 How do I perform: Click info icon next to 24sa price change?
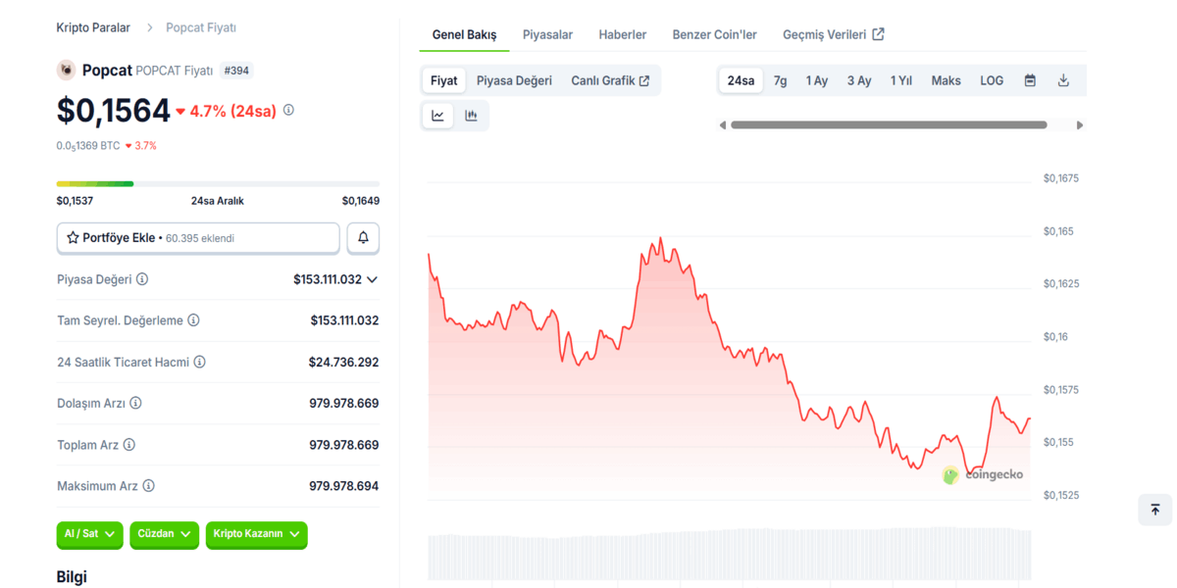288,111
